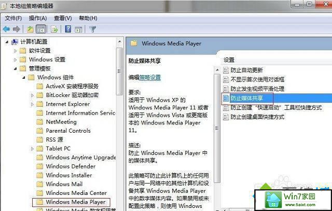Select the 防止发生视频平滑处理 policy

257,89
